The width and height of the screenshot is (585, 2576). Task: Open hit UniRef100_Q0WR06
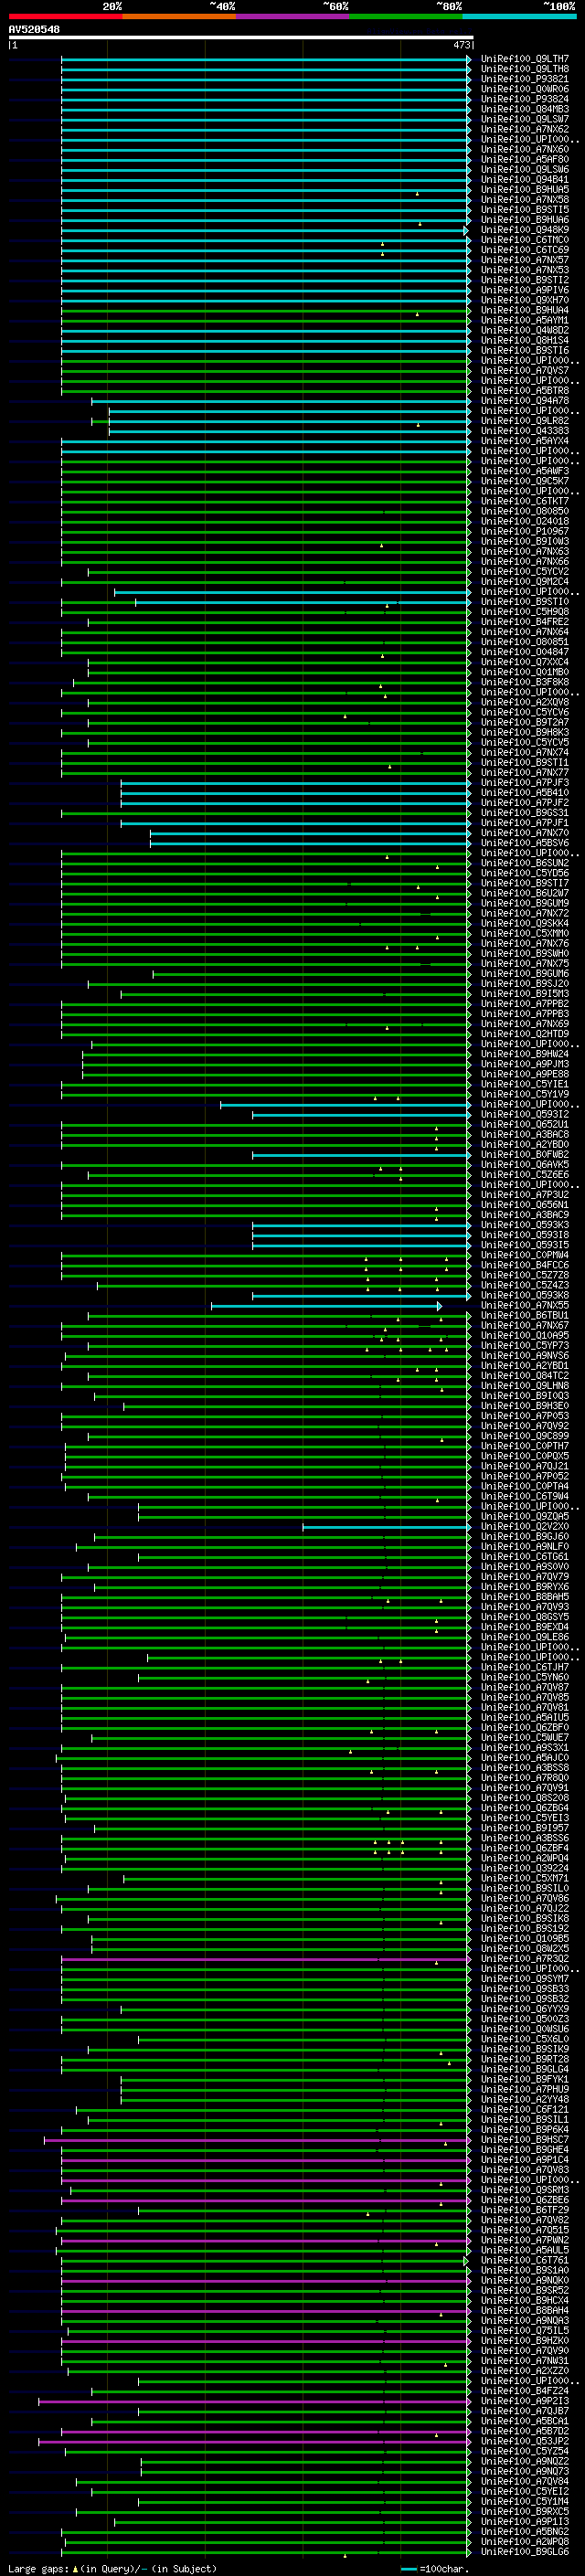524,89
